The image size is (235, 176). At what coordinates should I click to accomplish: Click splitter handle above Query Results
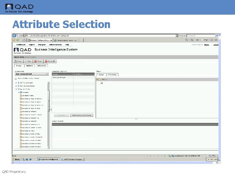136,119
